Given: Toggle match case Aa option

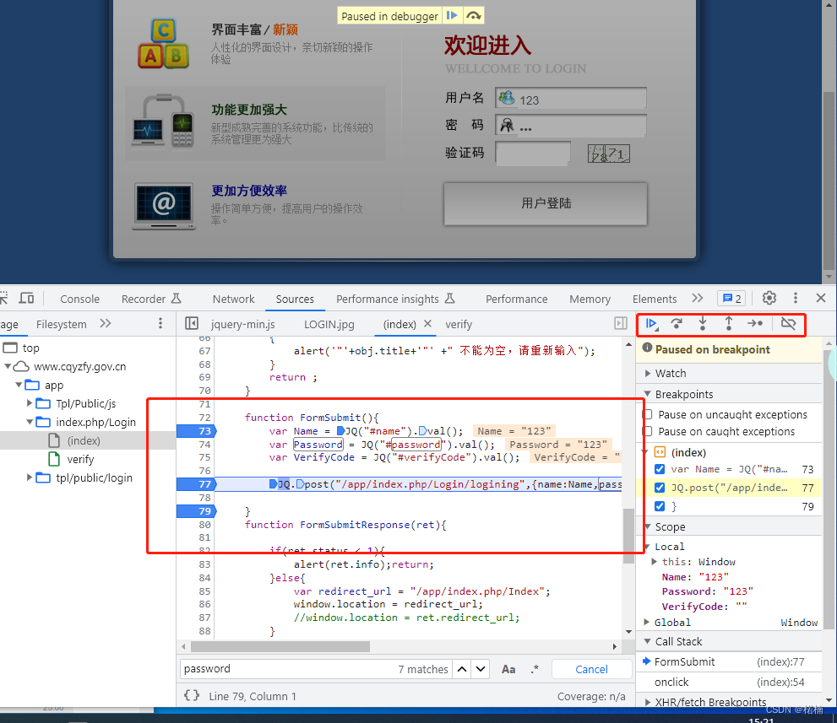Looking at the screenshot, I should coord(508,669).
